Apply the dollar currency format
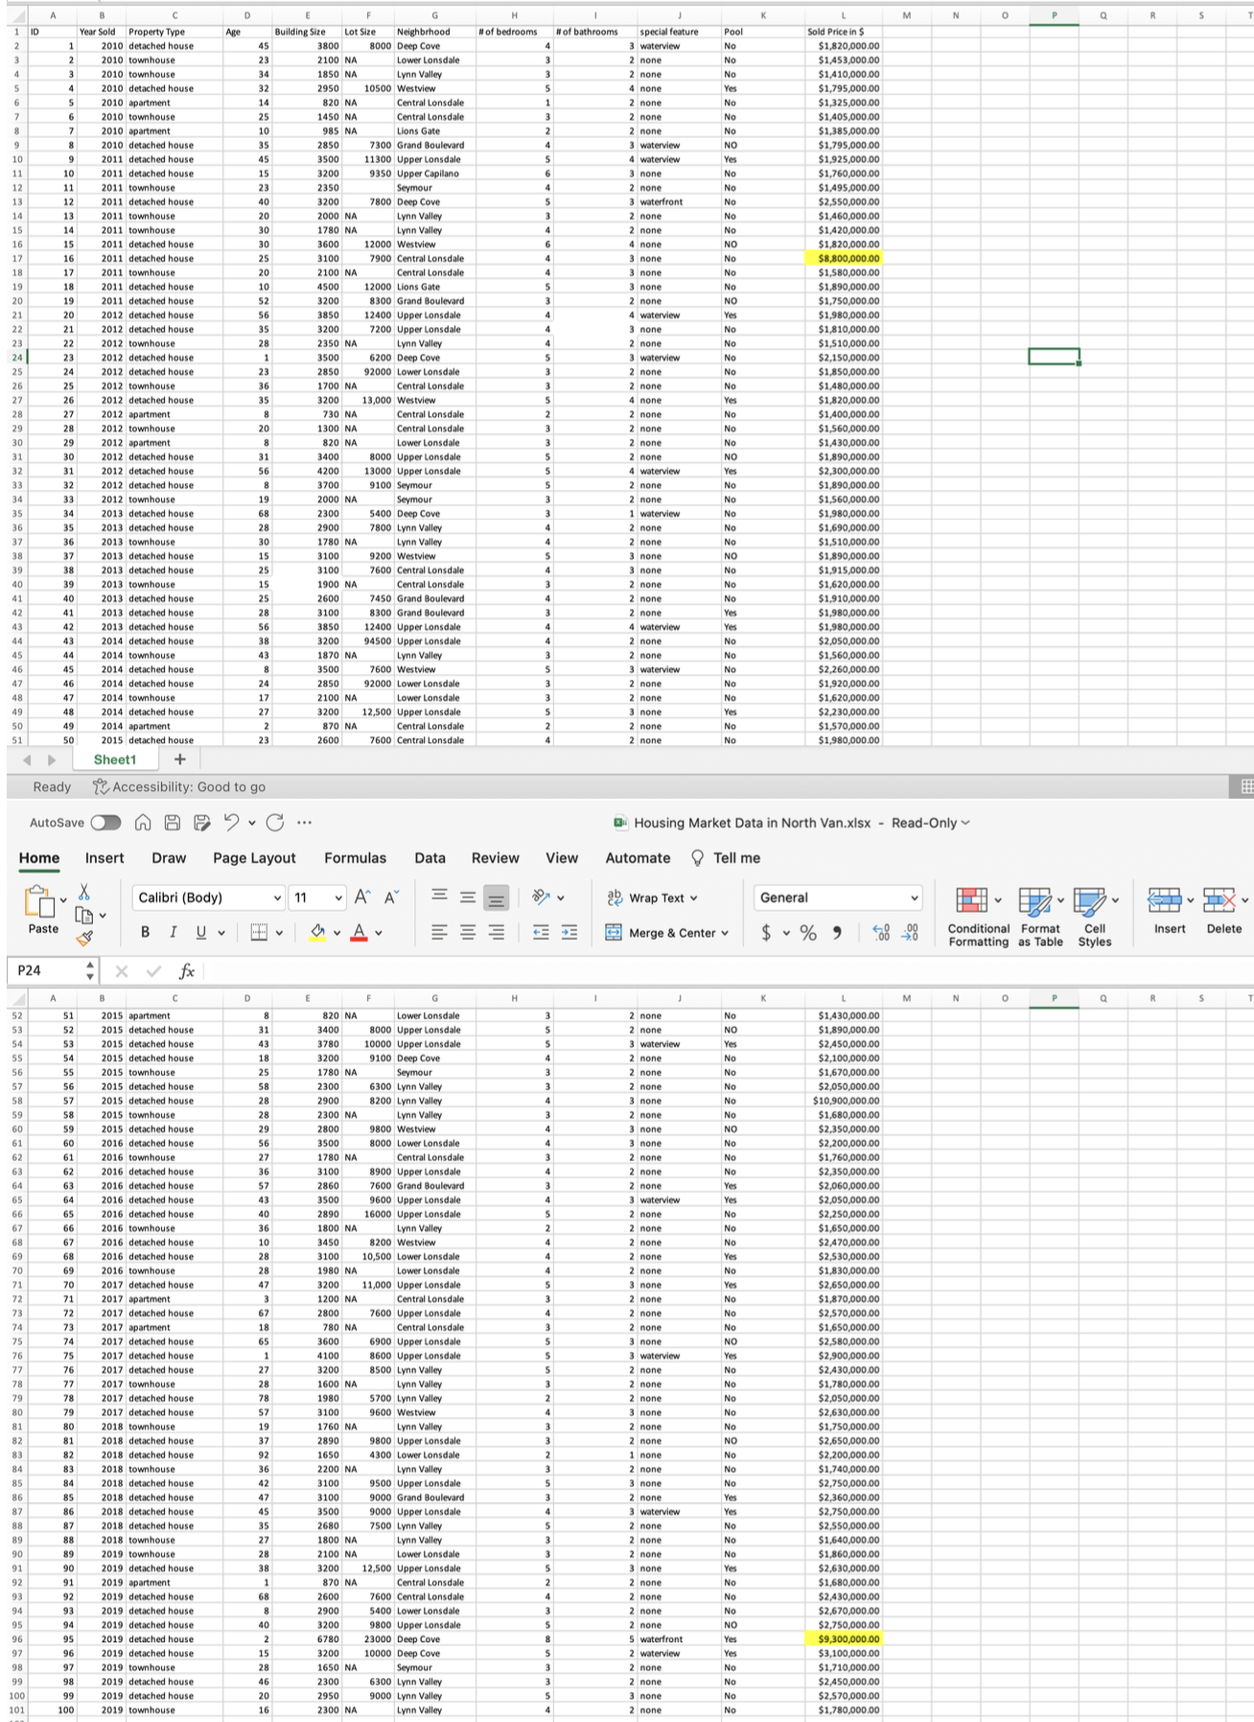This screenshot has width=1254, height=1722. click(x=766, y=932)
